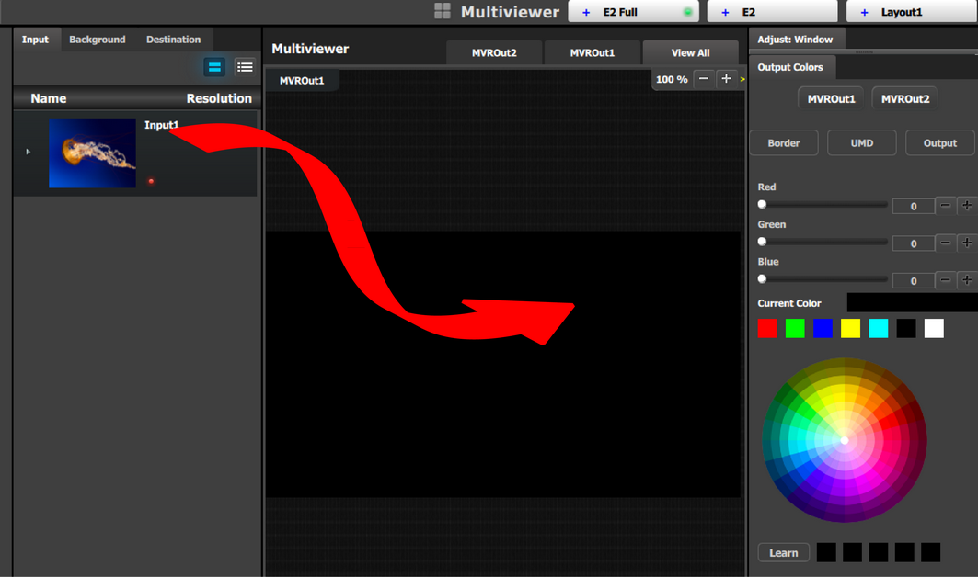The height and width of the screenshot is (577, 978).
Task: Click green status indicator on E2 Full
Action: tap(687, 13)
